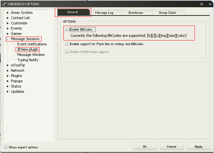214x153 pixels.
Task: Expand the Plugins tree node
Action: (x=7, y=76)
